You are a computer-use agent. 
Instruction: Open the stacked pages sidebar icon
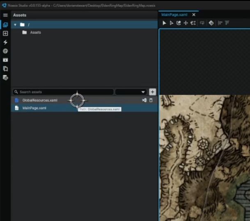click(5, 69)
